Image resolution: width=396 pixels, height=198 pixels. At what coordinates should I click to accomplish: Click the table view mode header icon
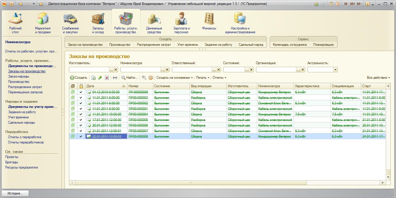coord(73,86)
